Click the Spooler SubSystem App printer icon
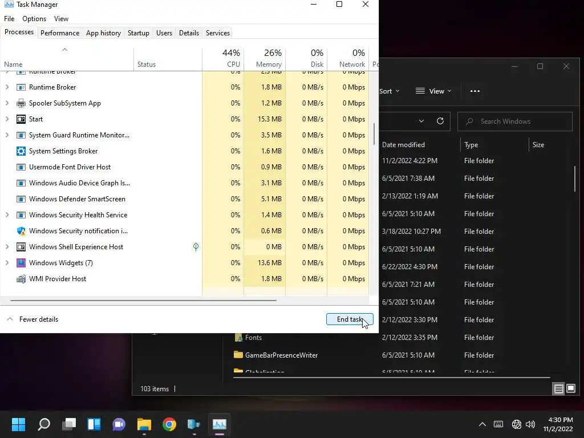Viewport: 584px width, 438px height. click(x=21, y=103)
